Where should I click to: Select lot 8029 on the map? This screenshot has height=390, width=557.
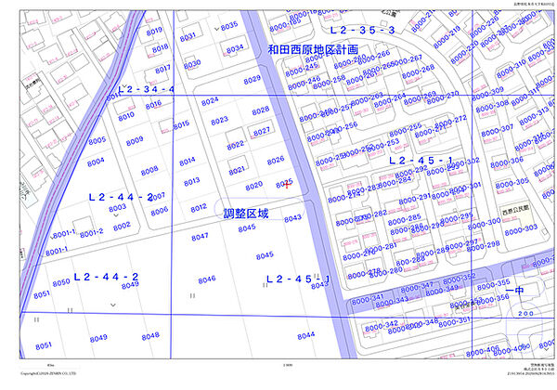[253, 80]
